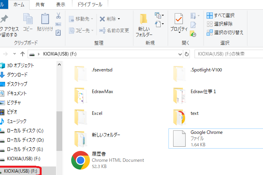This screenshot has height=175, width=263.
Task: Expand the address bar history dropdown
Action: (179, 54)
